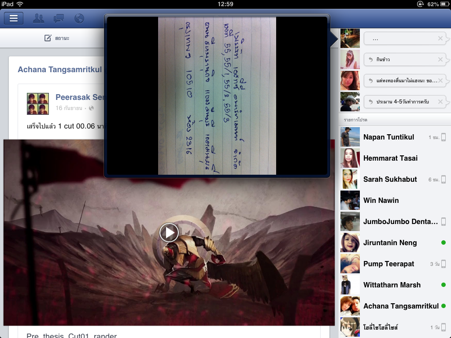Dismiss the กินข้าว chat notification

click(440, 59)
